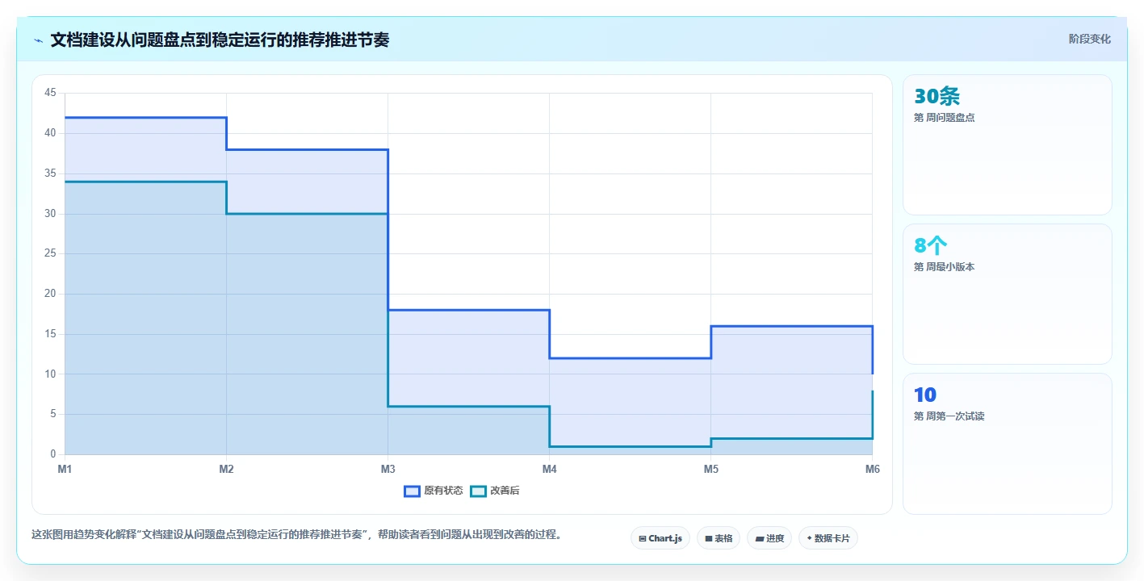This screenshot has height=581, width=1144.
Task: Open the 10 第一次试读 data card
Action: pyautogui.click(x=1007, y=443)
